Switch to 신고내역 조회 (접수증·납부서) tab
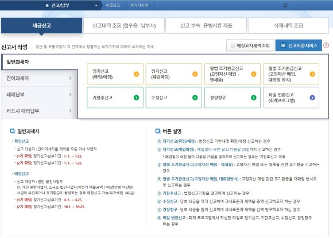The image size is (333, 238). pos(124,26)
